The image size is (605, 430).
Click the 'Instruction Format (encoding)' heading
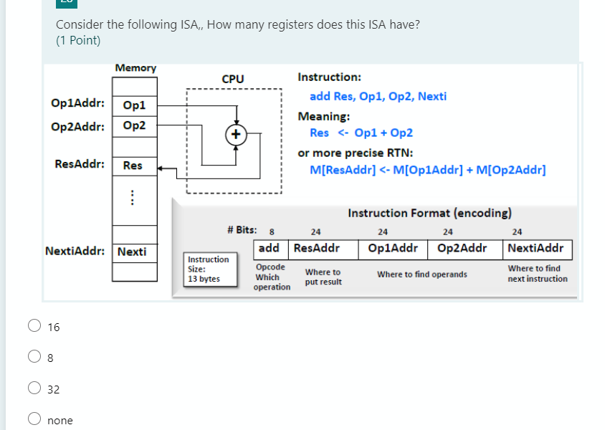pos(429,213)
